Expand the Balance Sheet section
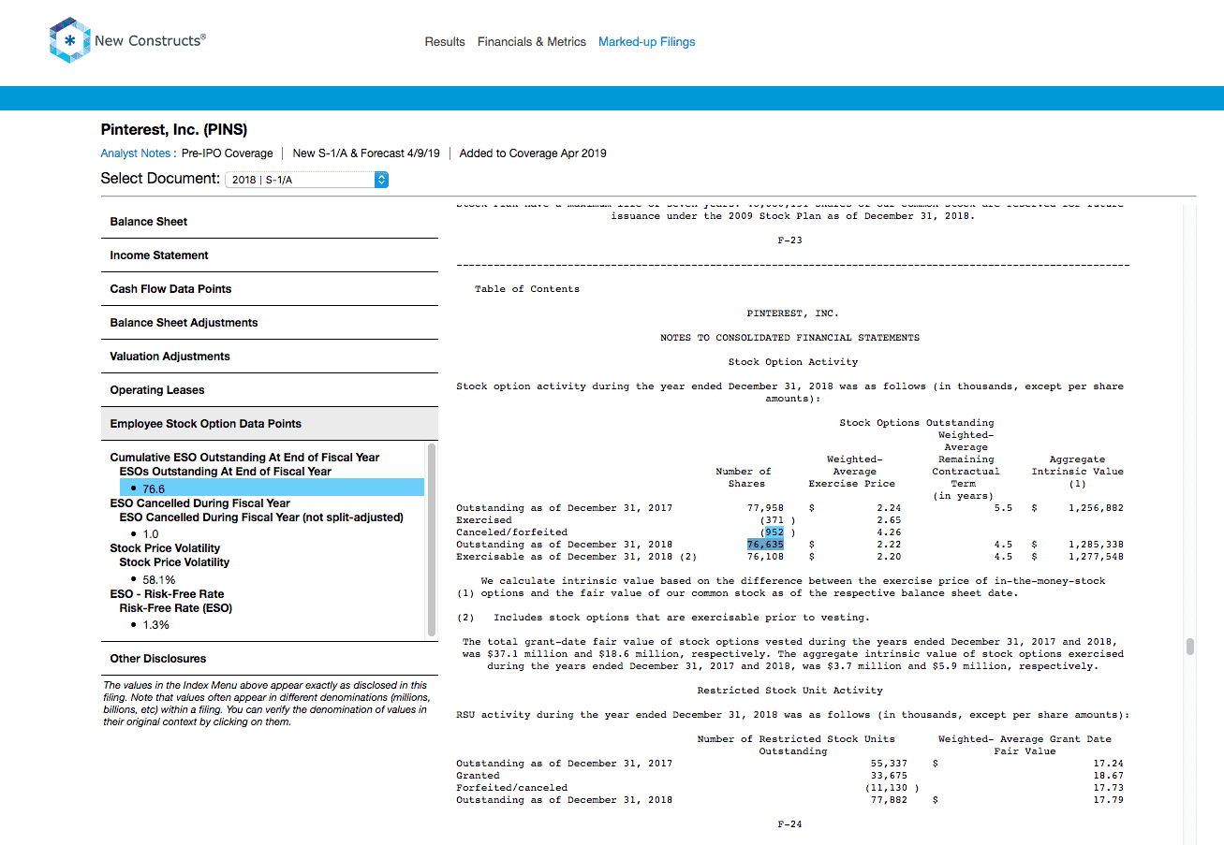The height and width of the screenshot is (845, 1224). pos(270,222)
